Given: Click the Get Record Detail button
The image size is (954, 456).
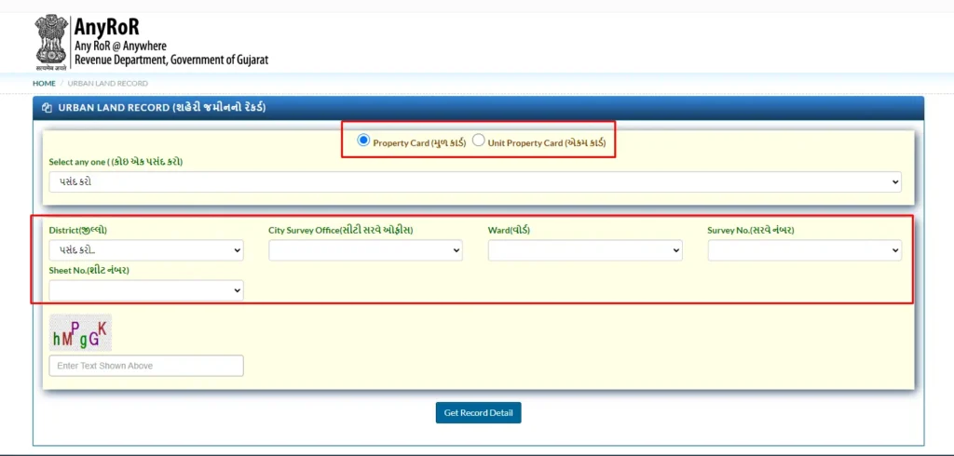Looking at the screenshot, I should coord(478,413).
